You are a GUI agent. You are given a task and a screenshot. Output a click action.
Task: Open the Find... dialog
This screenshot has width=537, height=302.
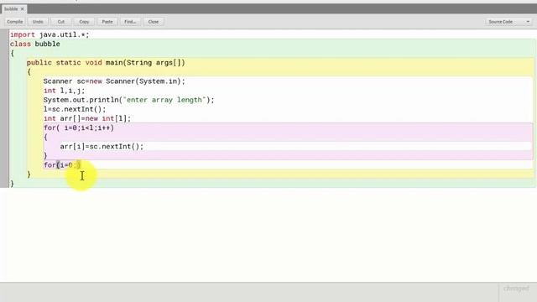pos(130,22)
